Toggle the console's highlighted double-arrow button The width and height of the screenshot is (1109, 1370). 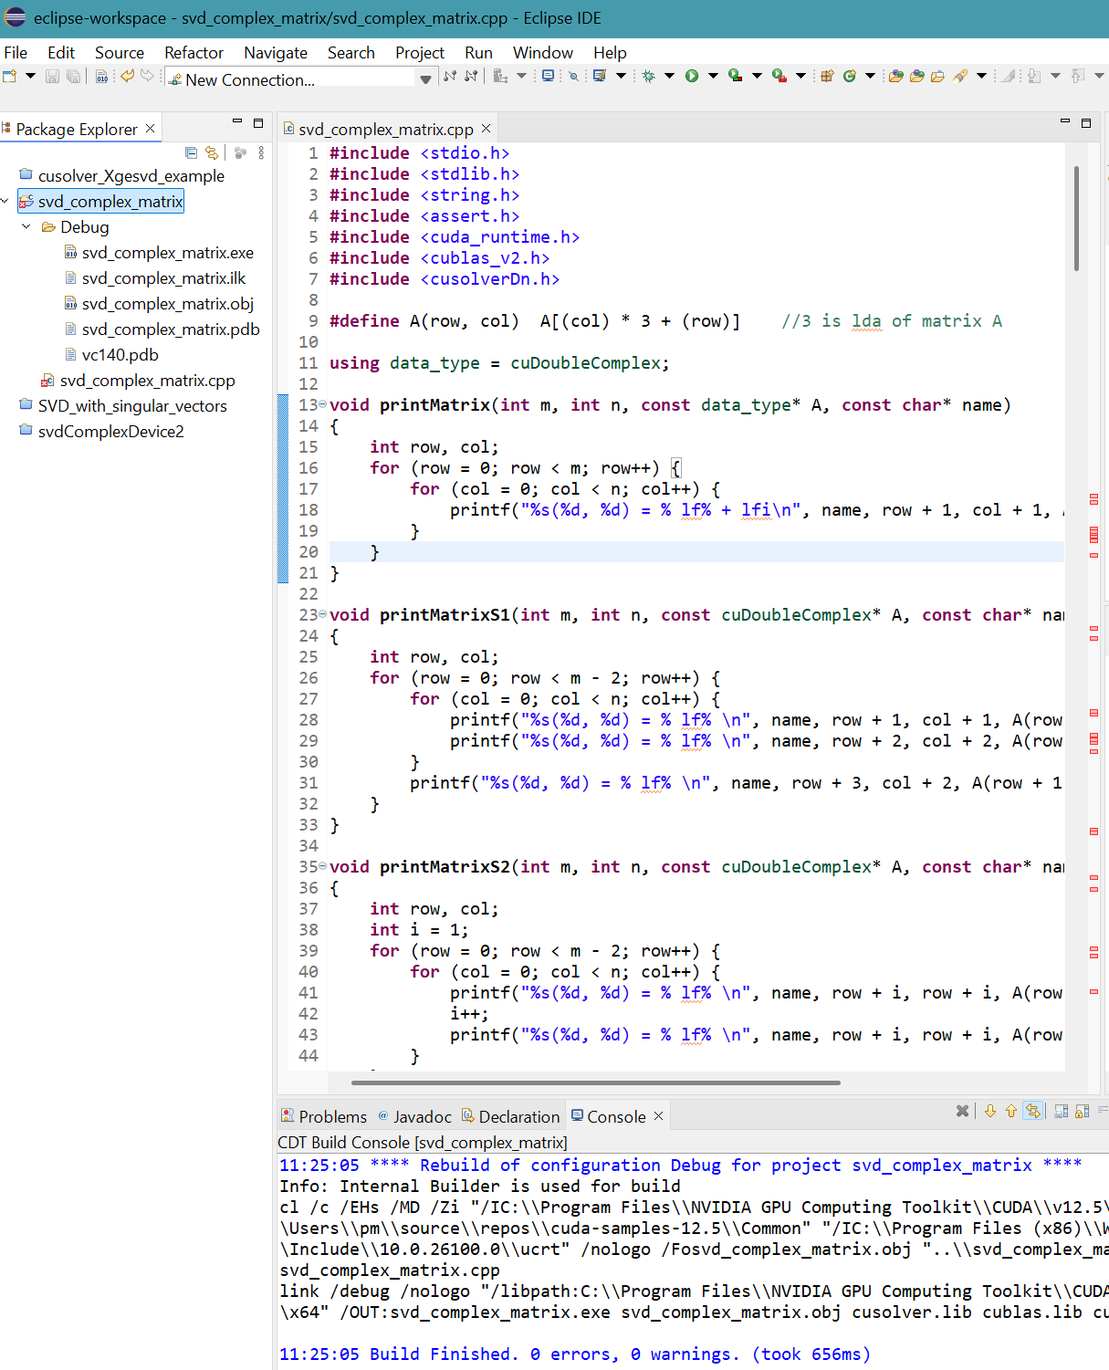1032,1111
